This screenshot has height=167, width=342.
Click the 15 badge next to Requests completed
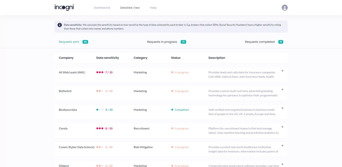point(281,42)
